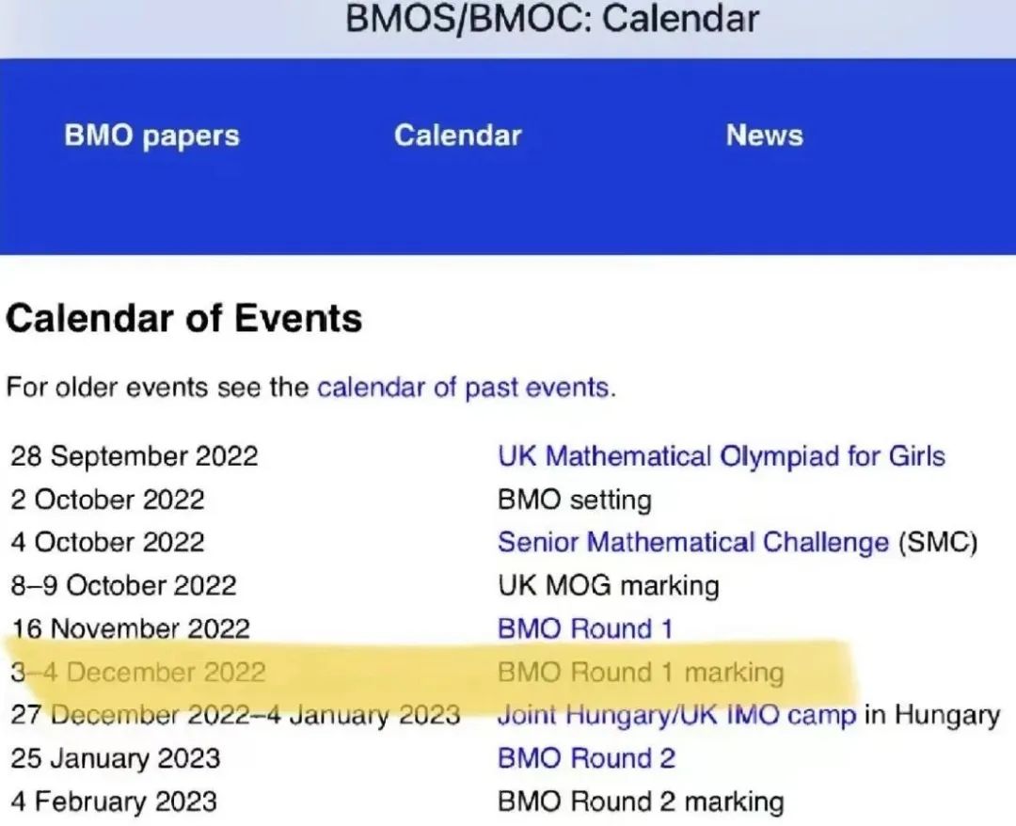Select the highlighted BMO Round 1 marking entry
Screen dimensions: 1016x826
641,672
